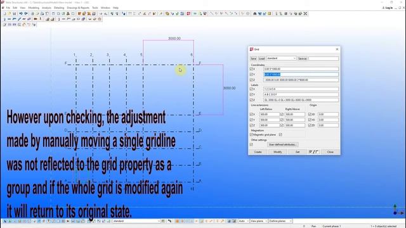Select the curved beam tool icon
Image resolution: width=406 pixels, height=228 pixels.
pyautogui.click(x=19, y=19)
